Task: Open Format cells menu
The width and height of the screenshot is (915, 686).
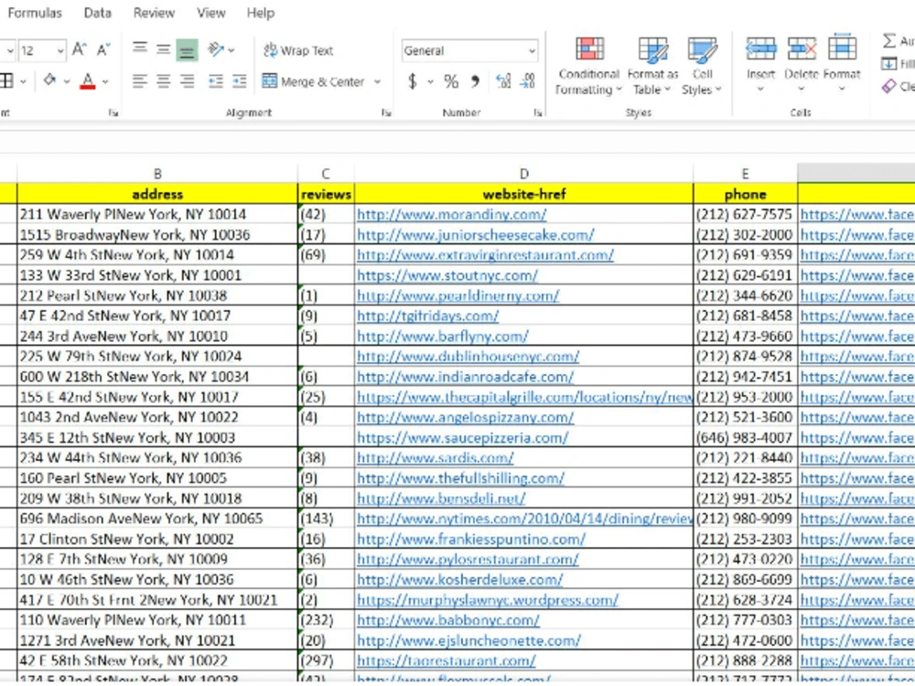Action: click(x=842, y=64)
